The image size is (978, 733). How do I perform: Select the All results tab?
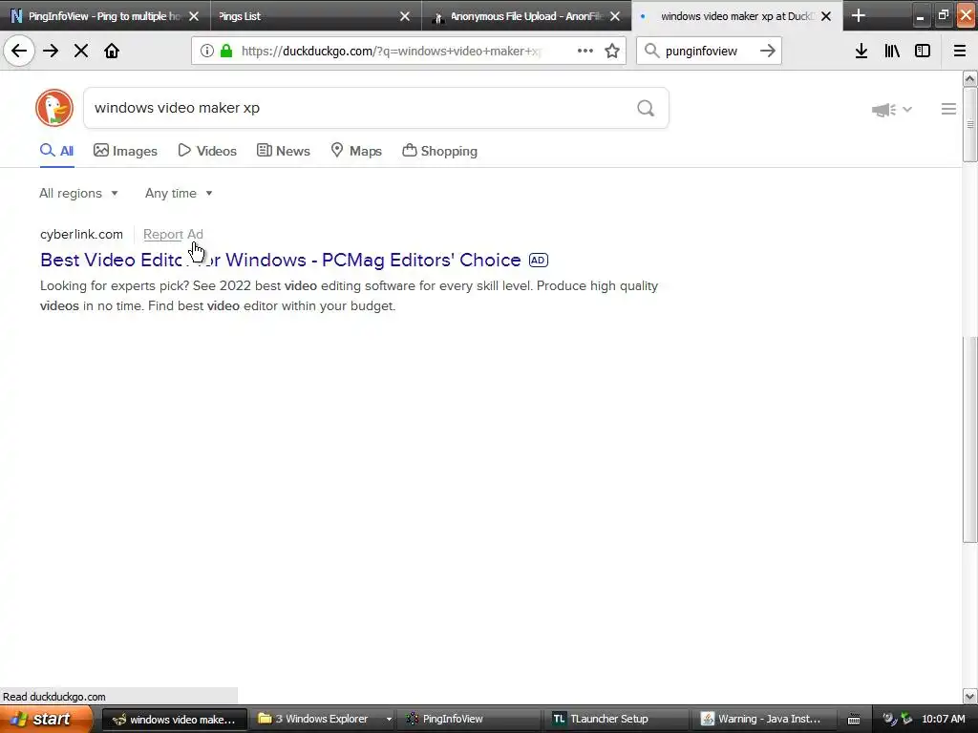click(x=56, y=151)
